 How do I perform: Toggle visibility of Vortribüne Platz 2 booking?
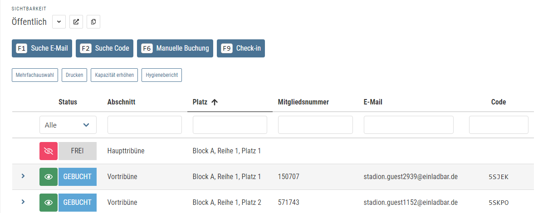click(x=49, y=202)
